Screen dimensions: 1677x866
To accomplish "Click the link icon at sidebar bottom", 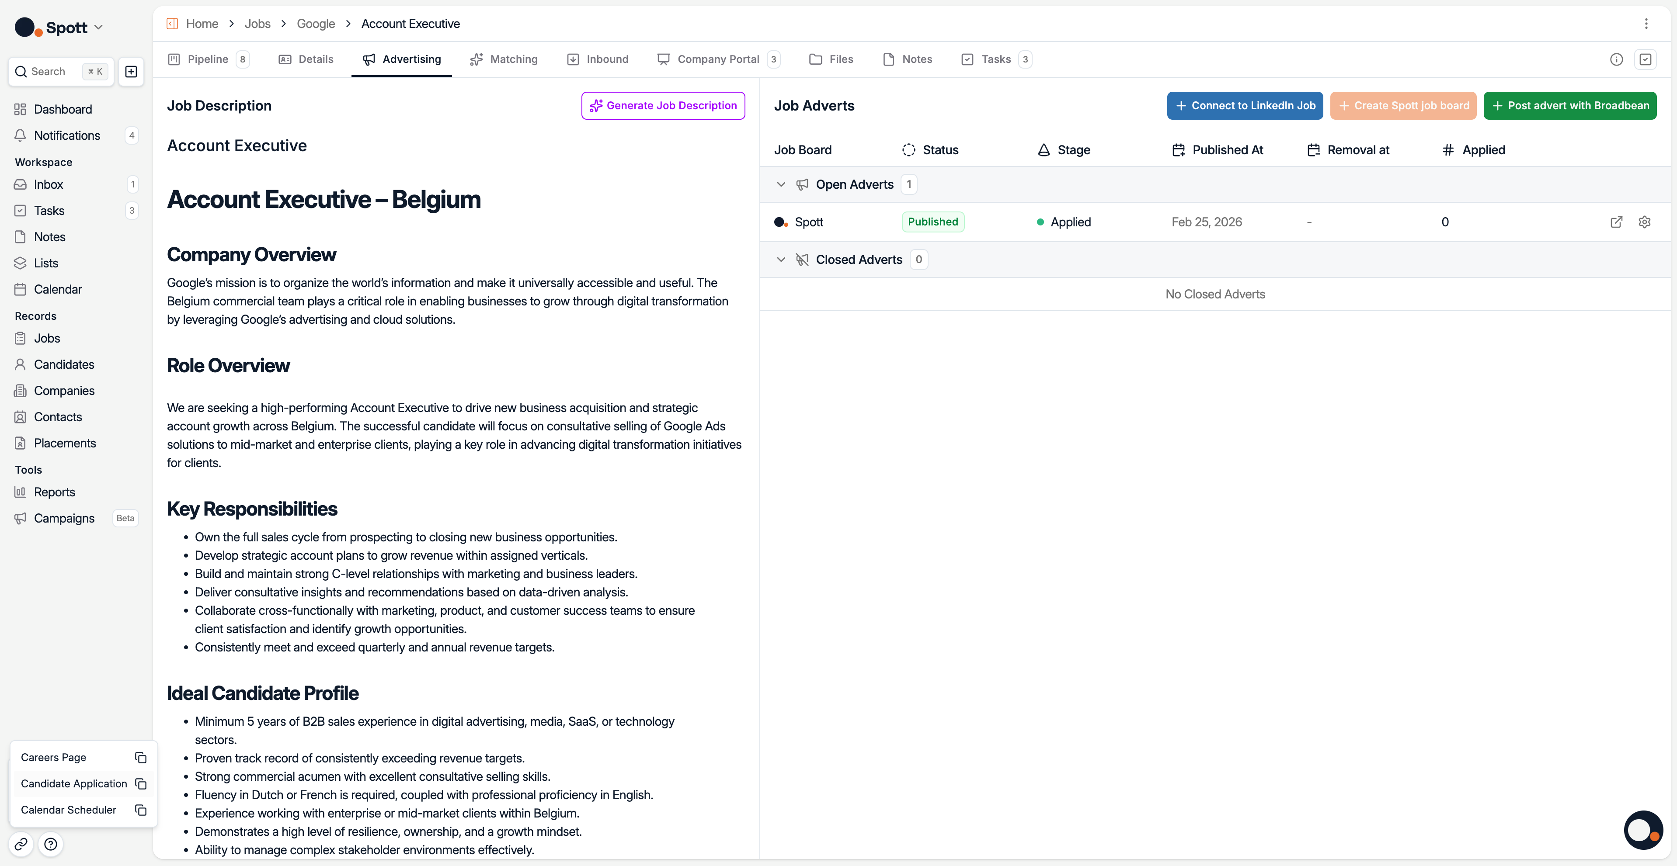I will (x=21, y=845).
